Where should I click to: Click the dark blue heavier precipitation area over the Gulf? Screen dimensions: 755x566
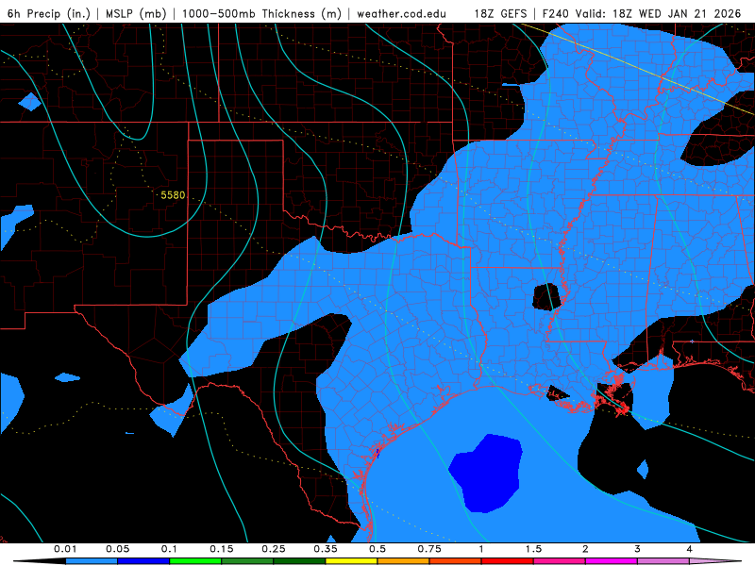(486, 473)
